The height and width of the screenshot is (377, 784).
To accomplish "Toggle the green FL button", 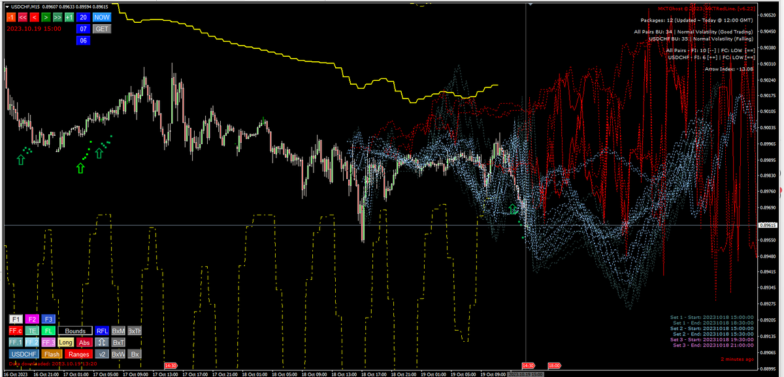I will [48, 331].
